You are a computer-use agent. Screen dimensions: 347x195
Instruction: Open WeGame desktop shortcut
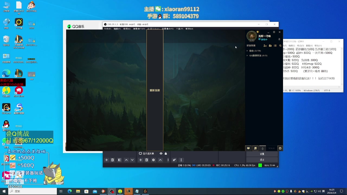pyautogui.click(x=6, y=109)
